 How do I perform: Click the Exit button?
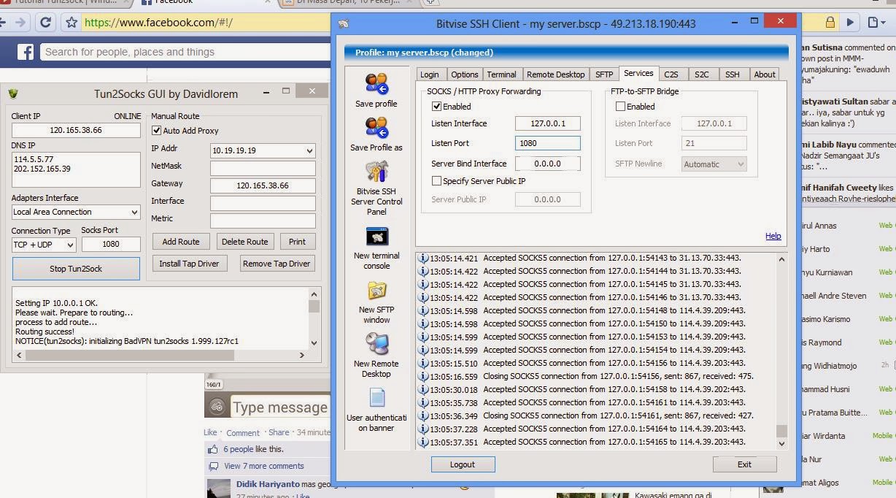click(x=744, y=464)
